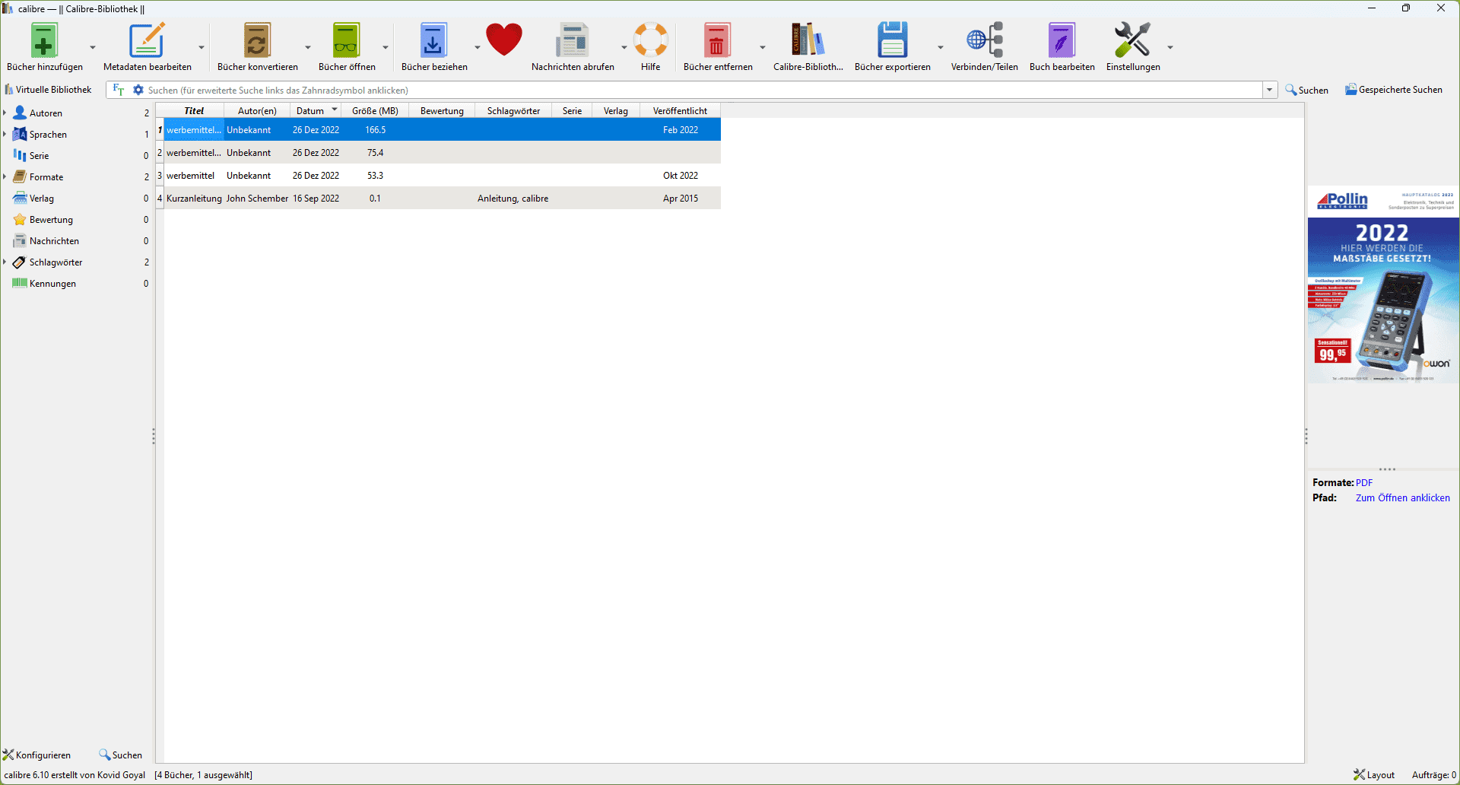This screenshot has width=1460, height=785.
Task: Open Bücher entfernen dropdown arrow
Action: [x=763, y=47]
